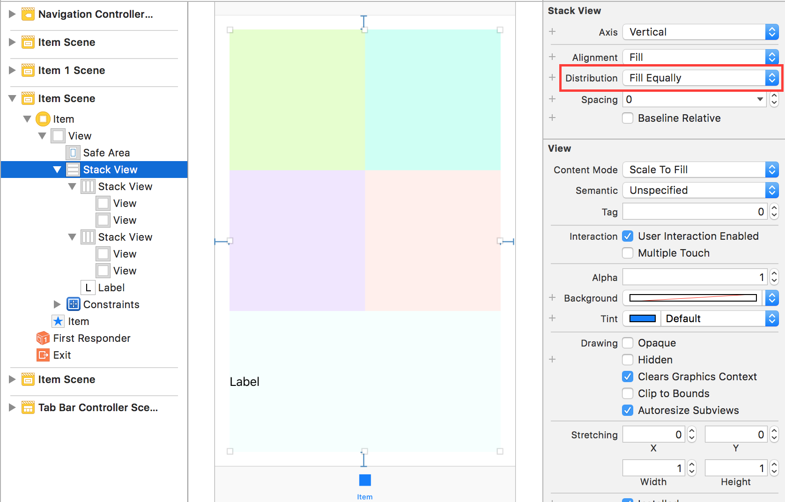Select the pink view on canvas
Image resolution: width=785 pixels, height=502 pixels.
click(x=433, y=240)
